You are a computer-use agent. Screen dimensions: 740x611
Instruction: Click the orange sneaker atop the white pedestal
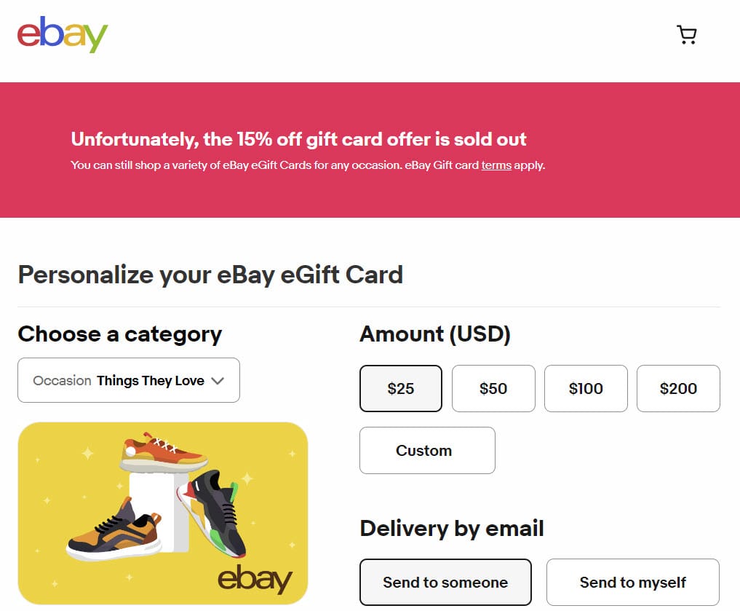pyautogui.click(x=164, y=452)
